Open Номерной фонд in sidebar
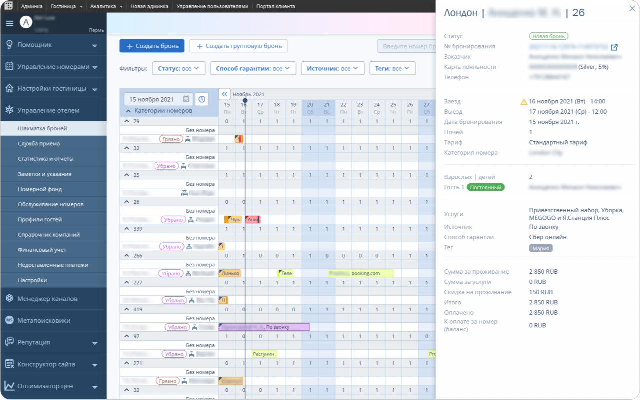 coord(53,189)
